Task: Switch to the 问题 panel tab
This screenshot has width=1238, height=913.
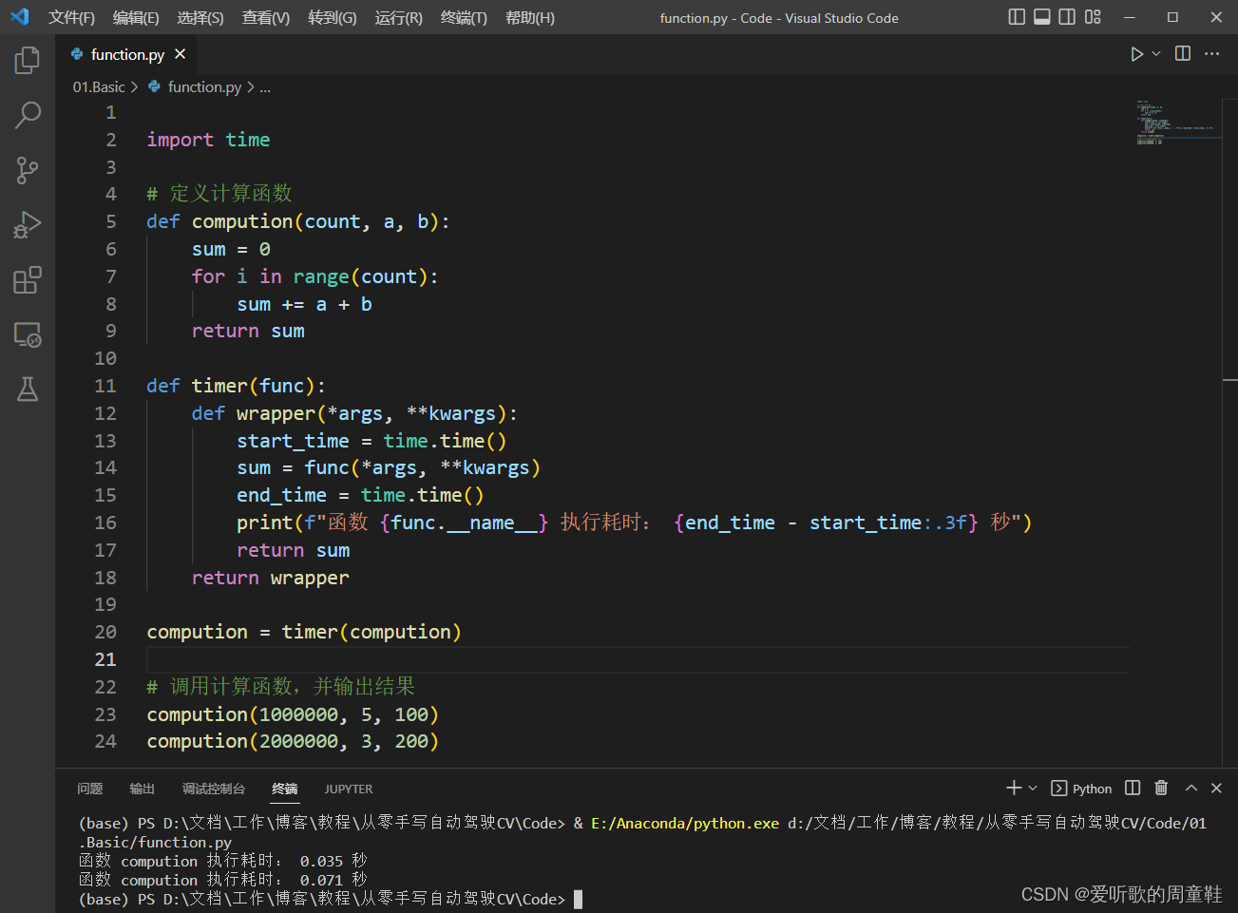Action: [90, 789]
